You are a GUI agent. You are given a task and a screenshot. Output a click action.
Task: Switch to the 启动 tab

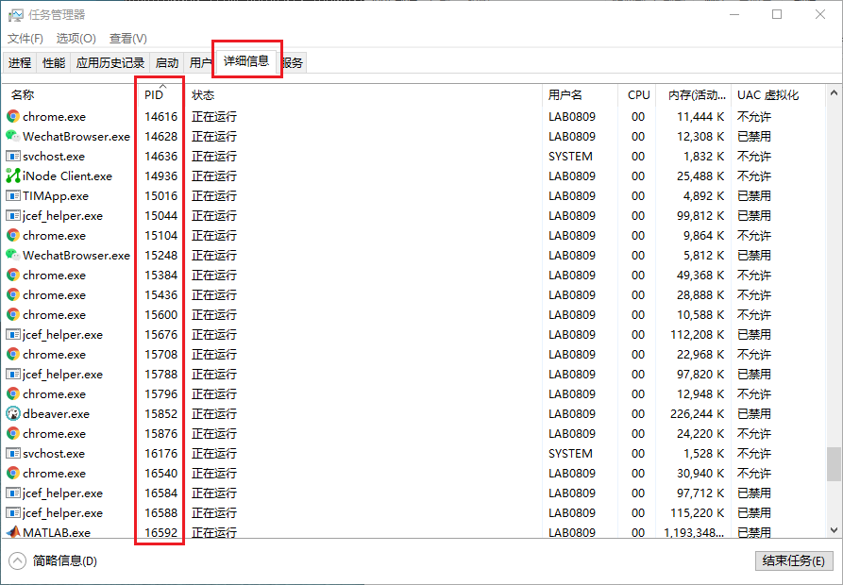[167, 63]
